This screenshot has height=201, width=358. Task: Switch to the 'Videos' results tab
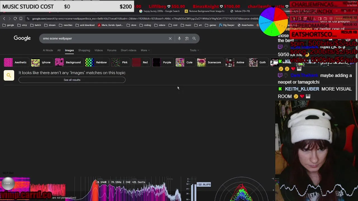click(98, 50)
